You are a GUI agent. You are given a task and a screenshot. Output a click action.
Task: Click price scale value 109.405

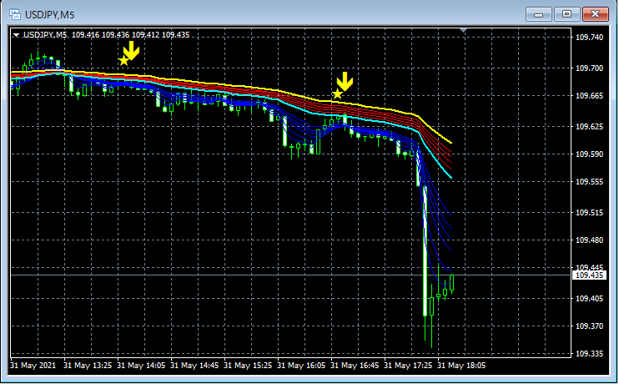coord(590,299)
